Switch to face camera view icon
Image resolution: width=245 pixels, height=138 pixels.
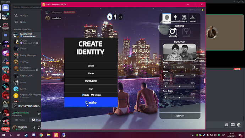click(110, 17)
